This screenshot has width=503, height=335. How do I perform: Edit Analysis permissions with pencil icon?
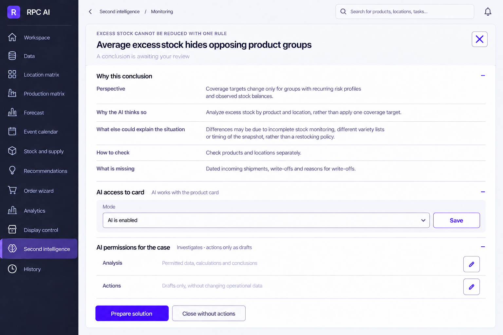coord(471,264)
